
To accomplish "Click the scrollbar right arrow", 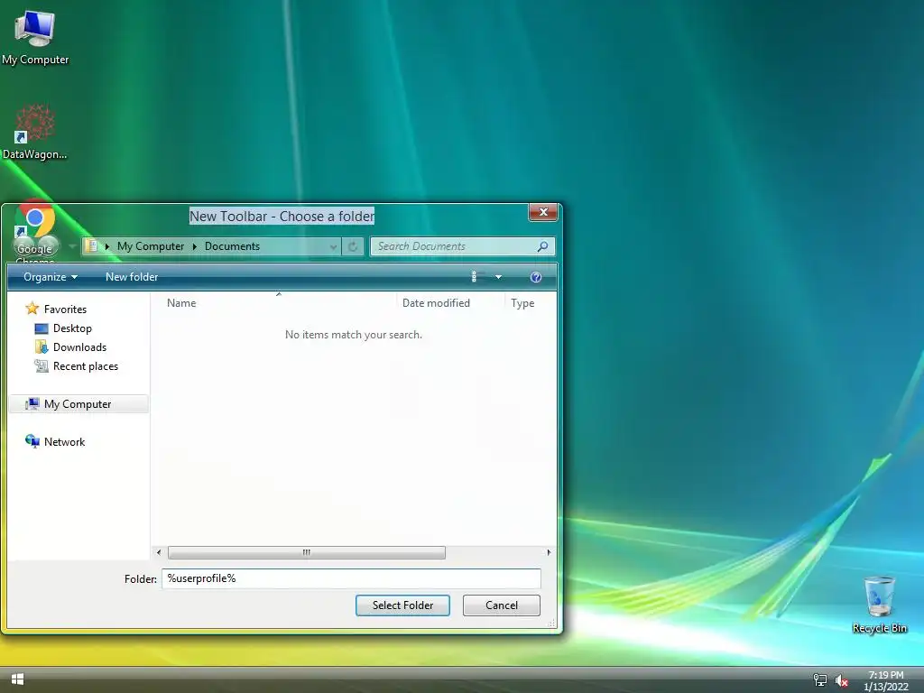I will click(549, 552).
